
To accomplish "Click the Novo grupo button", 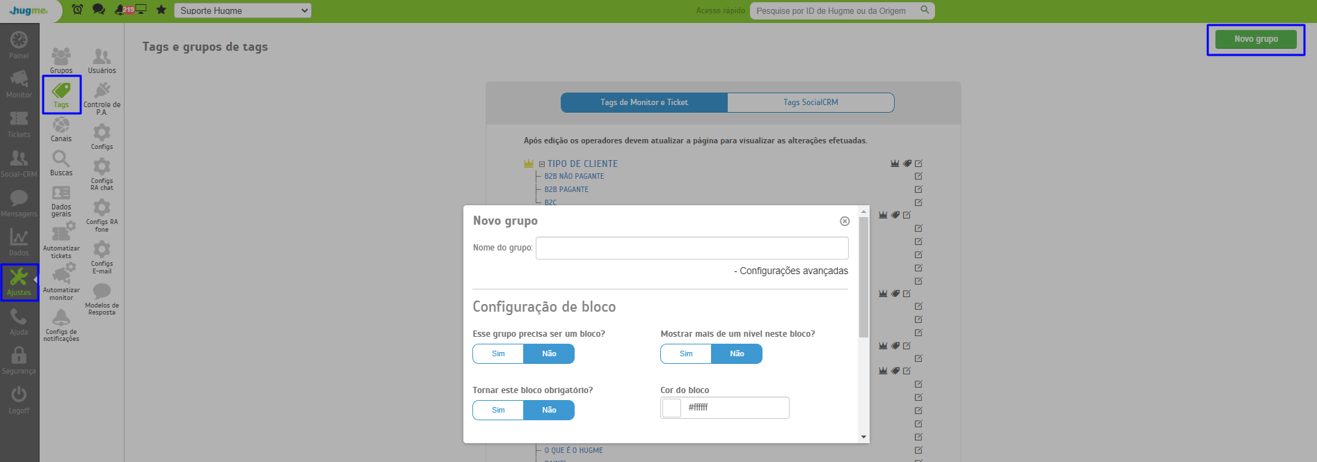I will (x=1256, y=39).
